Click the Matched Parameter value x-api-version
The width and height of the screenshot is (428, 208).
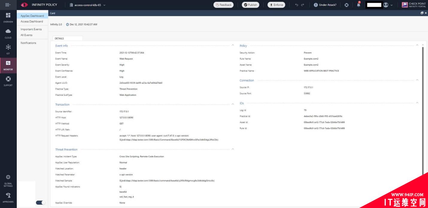pos(126,174)
